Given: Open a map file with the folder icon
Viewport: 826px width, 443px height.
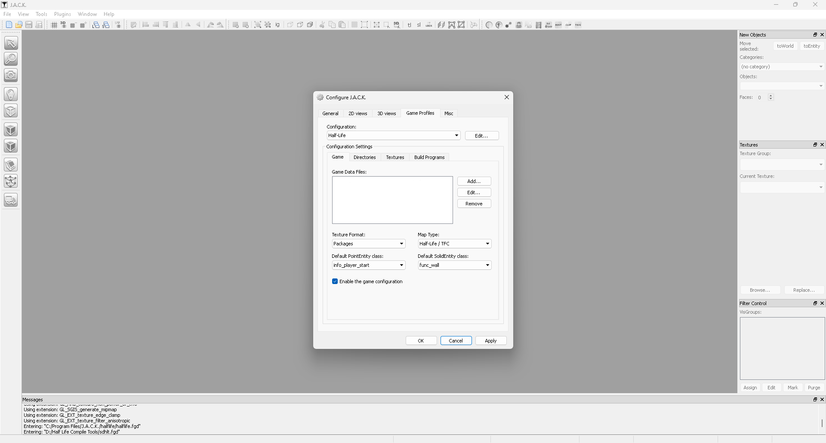Looking at the screenshot, I should tap(18, 25).
